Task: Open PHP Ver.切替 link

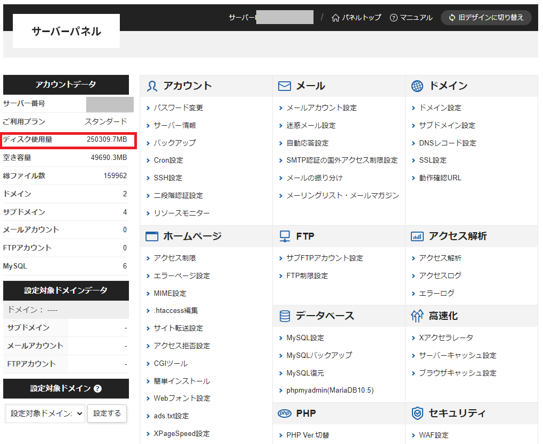Action: coord(308,435)
